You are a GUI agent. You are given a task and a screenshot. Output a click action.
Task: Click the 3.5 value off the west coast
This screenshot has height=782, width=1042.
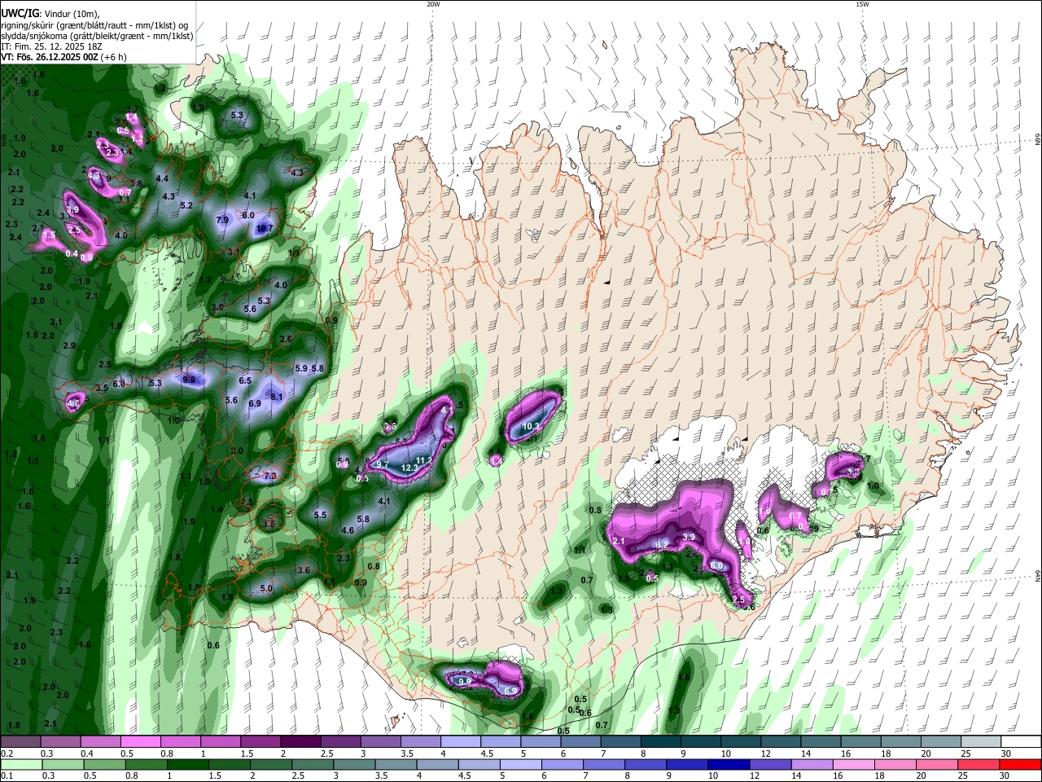pyautogui.click(x=102, y=388)
